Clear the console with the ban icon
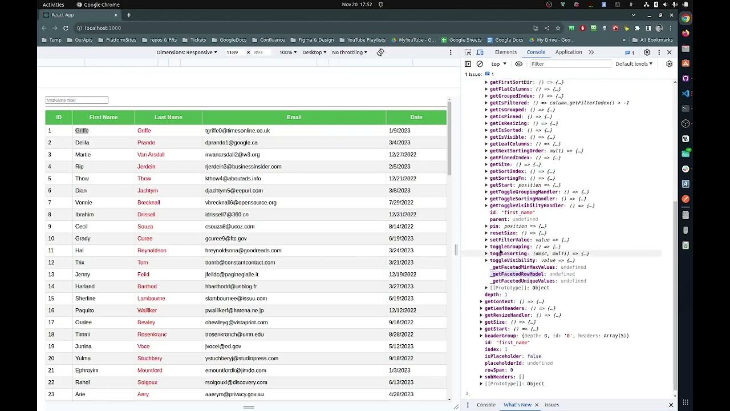 pos(480,64)
